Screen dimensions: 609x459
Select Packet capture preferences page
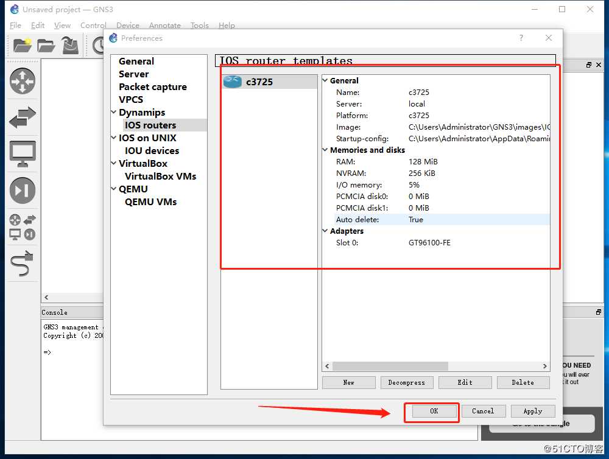(x=153, y=87)
